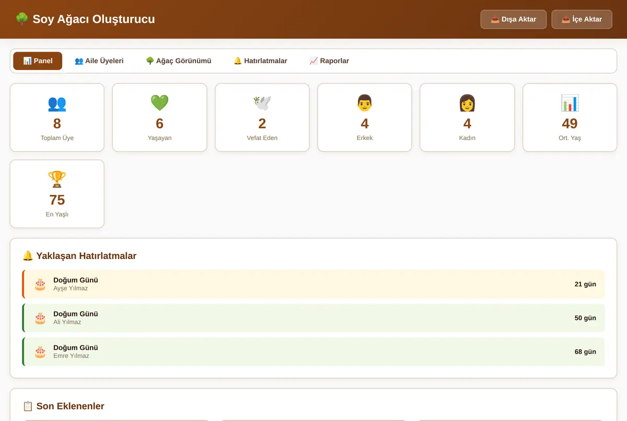
Task: Switch to the Aile Üyeleri tab
Action: [99, 61]
